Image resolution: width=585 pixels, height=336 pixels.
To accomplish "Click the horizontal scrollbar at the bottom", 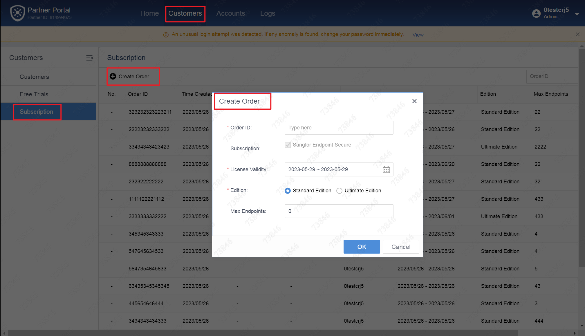I will tap(261, 333).
